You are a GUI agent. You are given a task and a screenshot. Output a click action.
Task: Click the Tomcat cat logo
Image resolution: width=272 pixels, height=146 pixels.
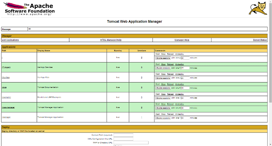pyautogui.click(x=258, y=8)
